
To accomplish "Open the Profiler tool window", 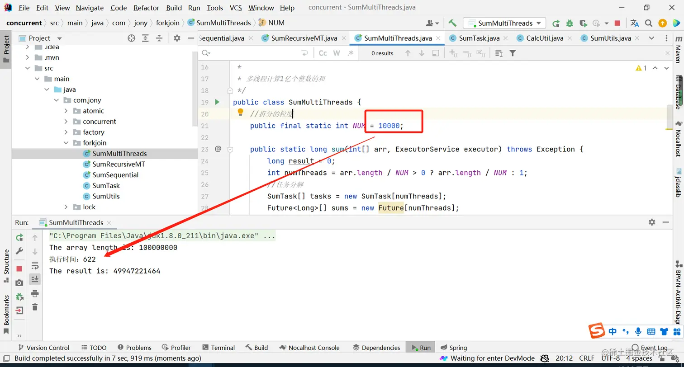I will pos(176,348).
